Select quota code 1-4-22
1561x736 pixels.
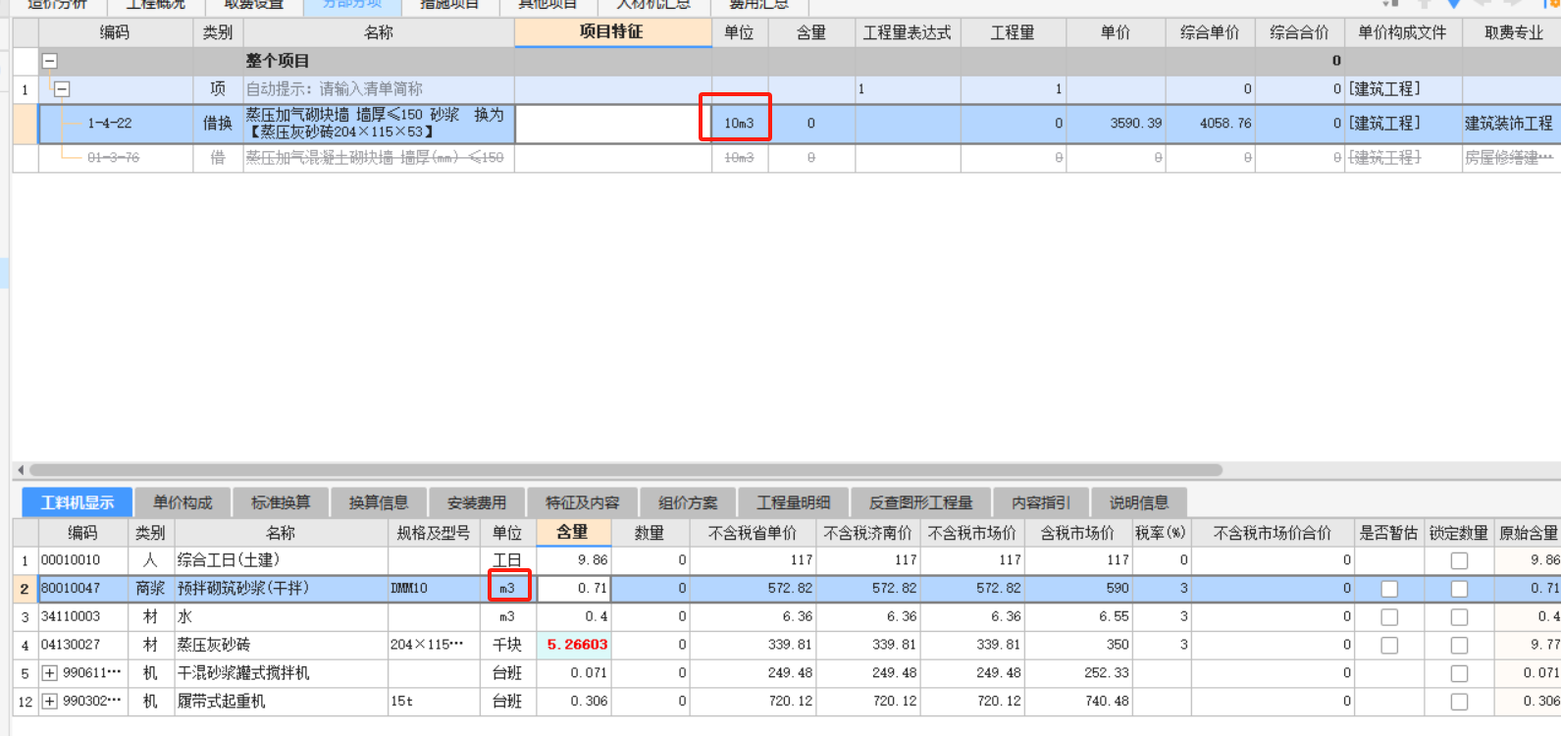110,124
